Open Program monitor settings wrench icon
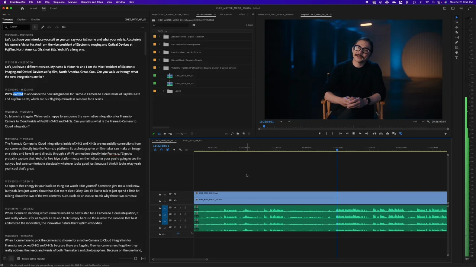 click(x=428, y=122)
